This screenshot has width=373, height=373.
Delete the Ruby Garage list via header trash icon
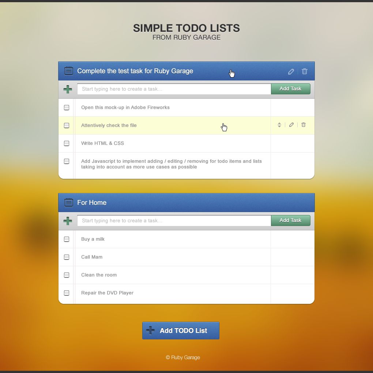(x=305, y=71)
